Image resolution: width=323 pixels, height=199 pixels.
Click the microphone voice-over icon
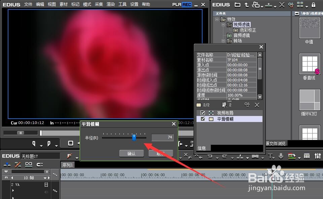point(281,156)
